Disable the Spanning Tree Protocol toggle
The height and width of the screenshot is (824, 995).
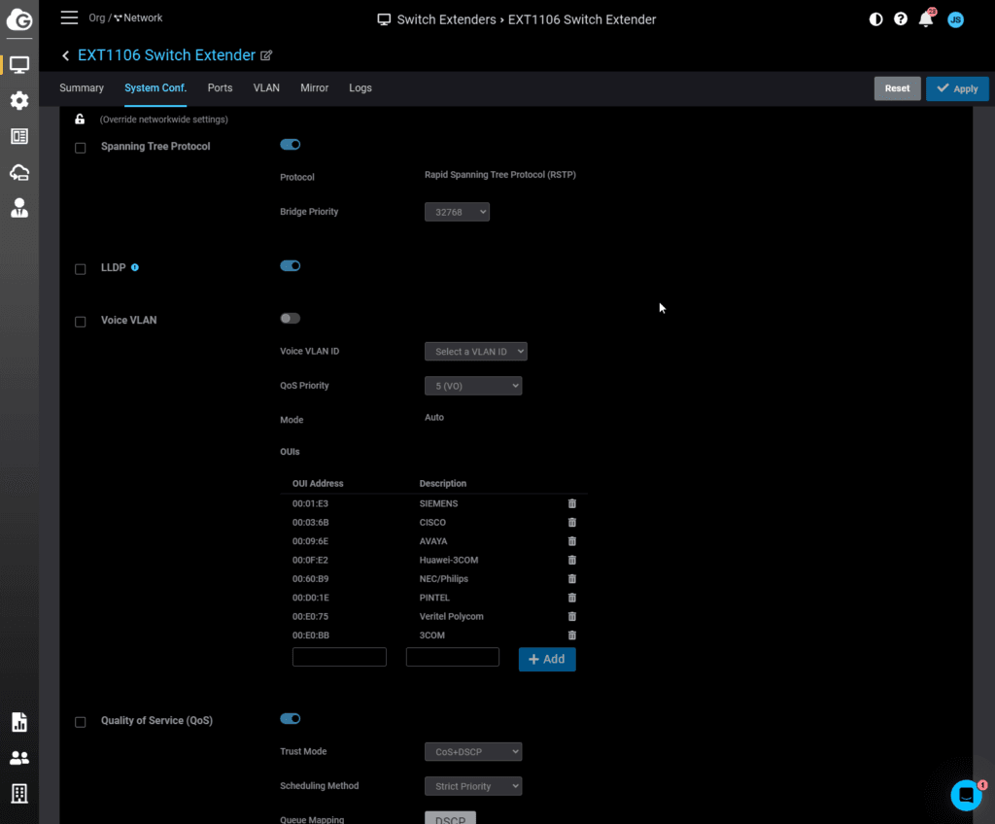click(290, 145)
